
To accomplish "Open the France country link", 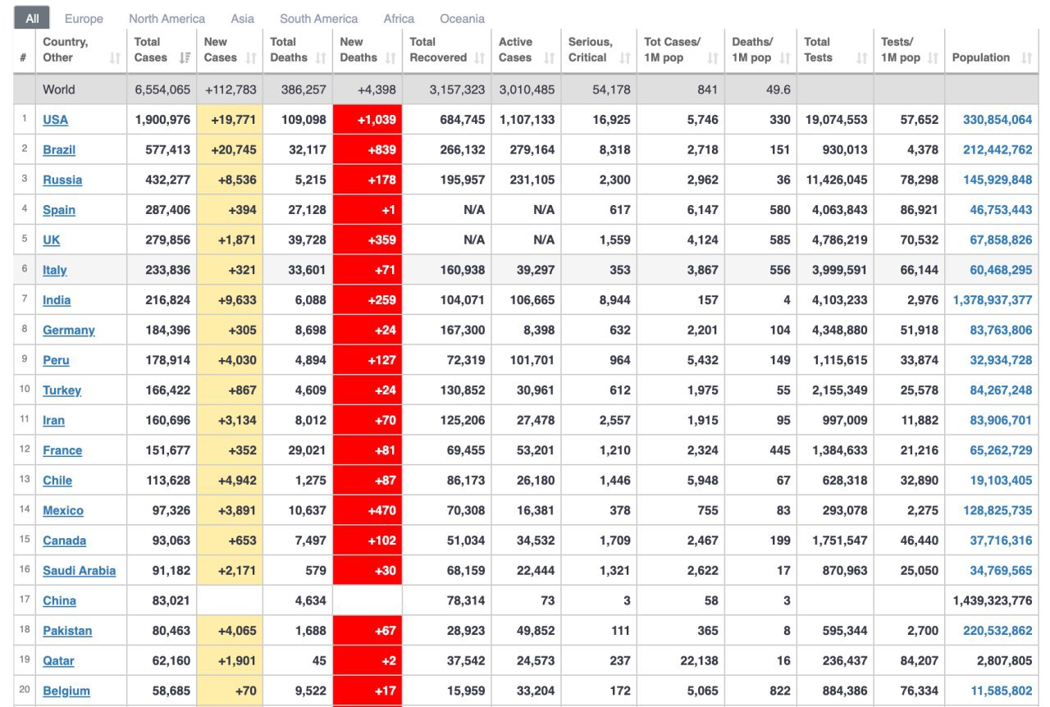I will pos(62,450).
